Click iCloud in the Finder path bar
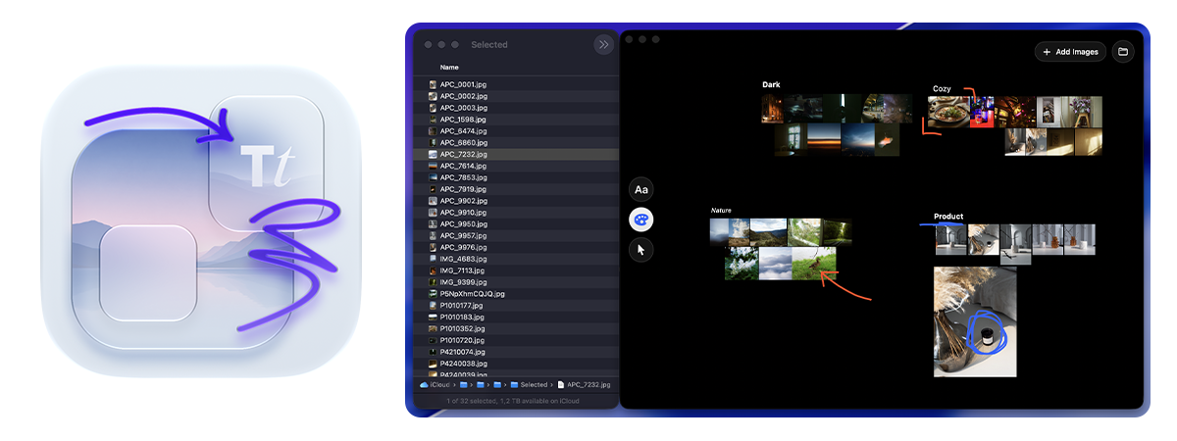This screenshot has height=441, width=1177. [x=433, y=385]
